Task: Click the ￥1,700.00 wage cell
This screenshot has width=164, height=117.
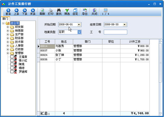Action: (x=135, y=60)
